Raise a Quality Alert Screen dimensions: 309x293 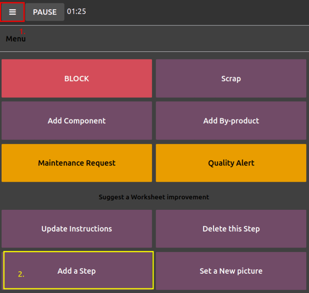[x=231, y=163]
